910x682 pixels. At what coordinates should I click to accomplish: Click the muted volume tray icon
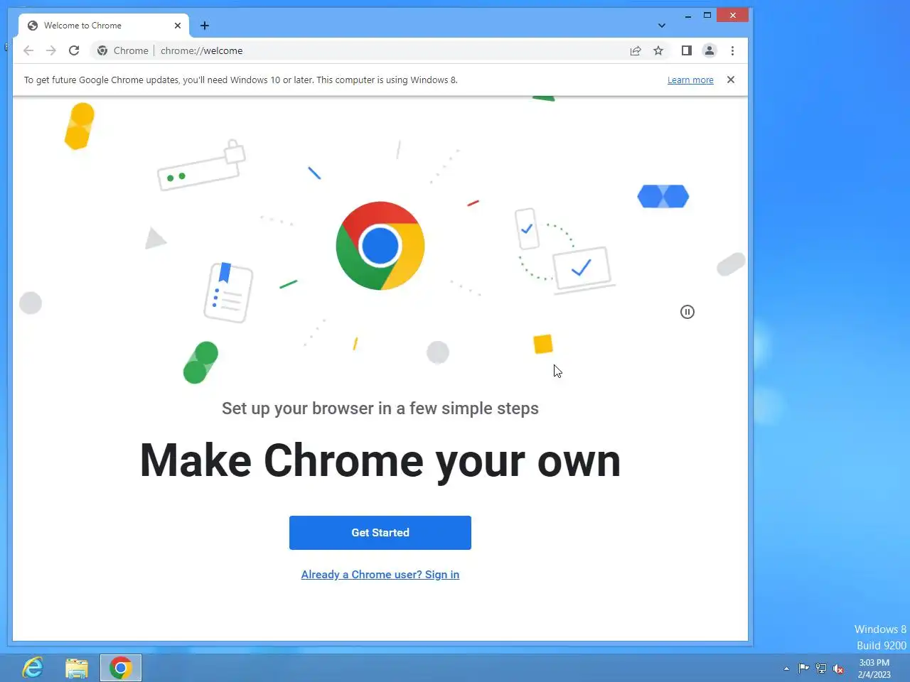click(838, 668)
